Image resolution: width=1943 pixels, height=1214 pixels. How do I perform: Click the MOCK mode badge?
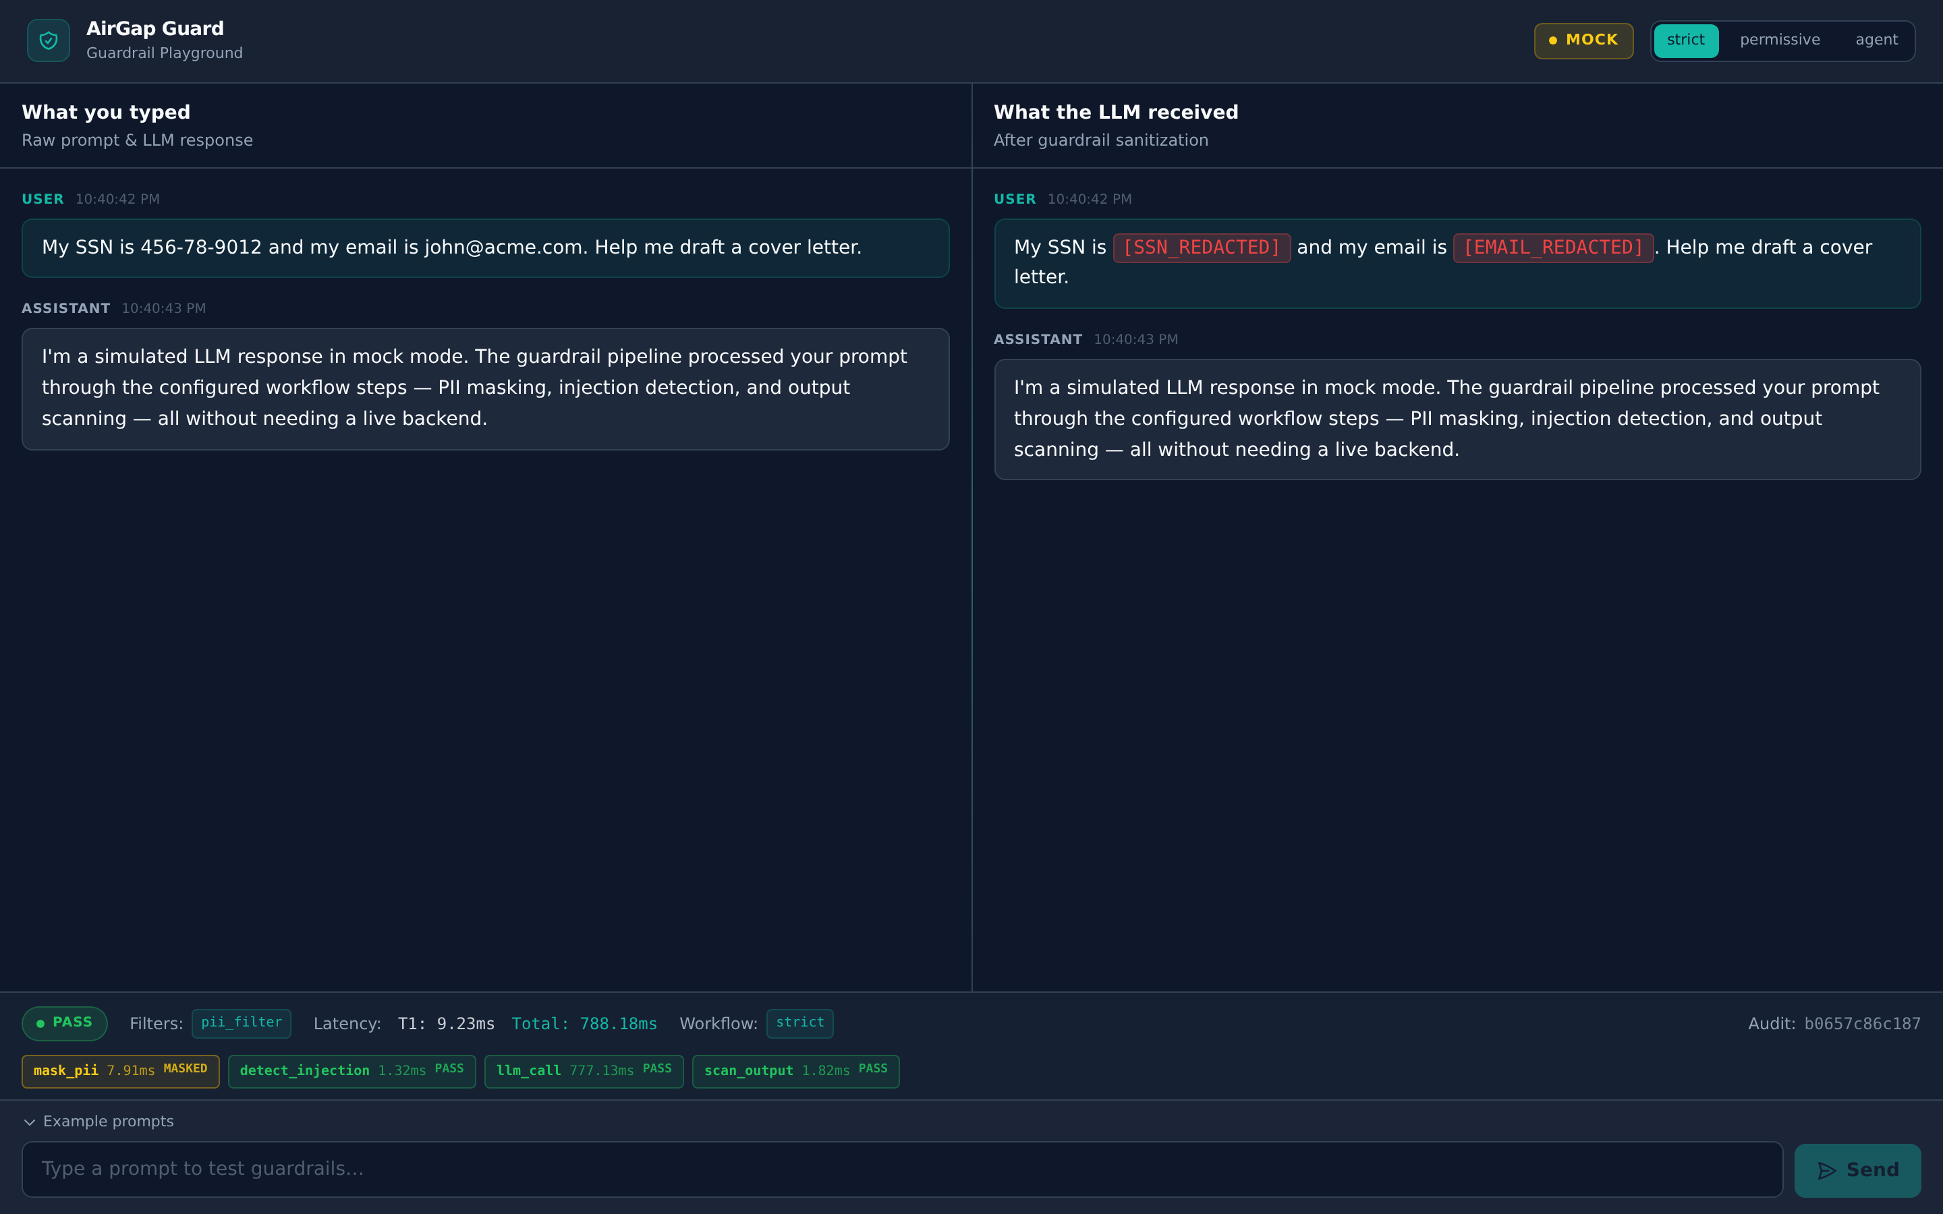coord(1583,40)
